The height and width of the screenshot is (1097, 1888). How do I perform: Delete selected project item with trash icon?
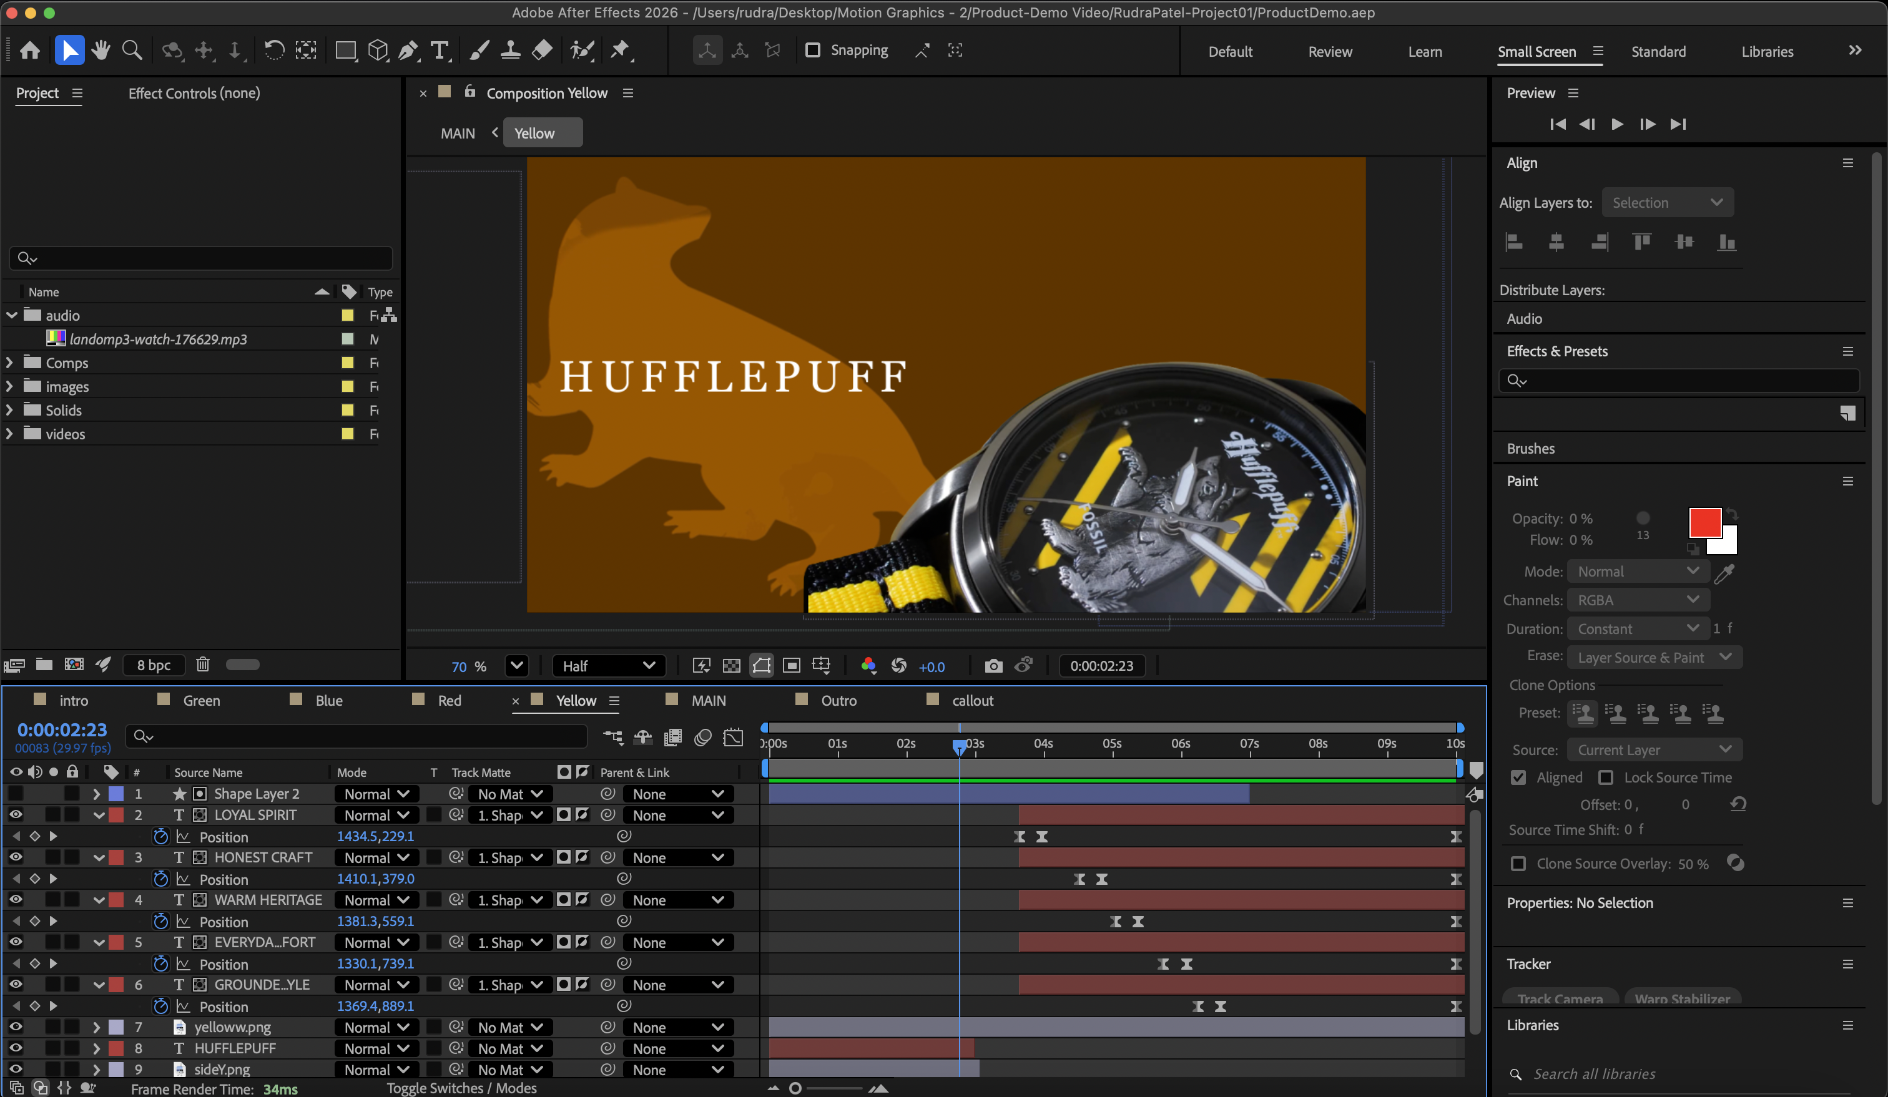point(202,664)
